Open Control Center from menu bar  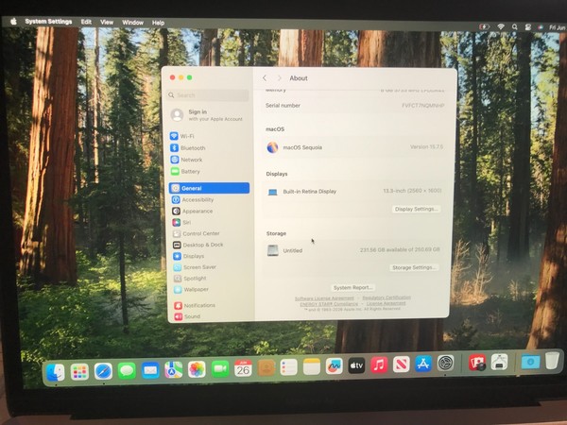click(x=528, y=26)
